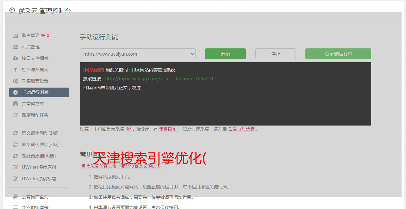Click the refresh icon for 同义词伪原创[1版]
Image resolution: width=406 pixels, height=209 pixels.
click(15, 133)
